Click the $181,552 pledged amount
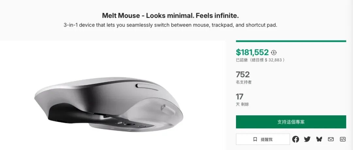 [x=252, y=52]
